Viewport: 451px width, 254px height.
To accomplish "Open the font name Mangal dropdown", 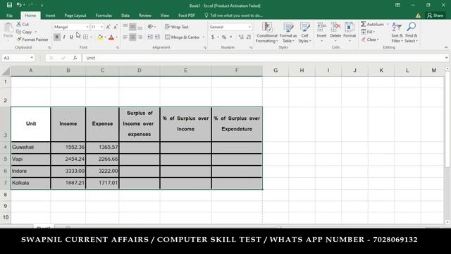I will [87, 27].
